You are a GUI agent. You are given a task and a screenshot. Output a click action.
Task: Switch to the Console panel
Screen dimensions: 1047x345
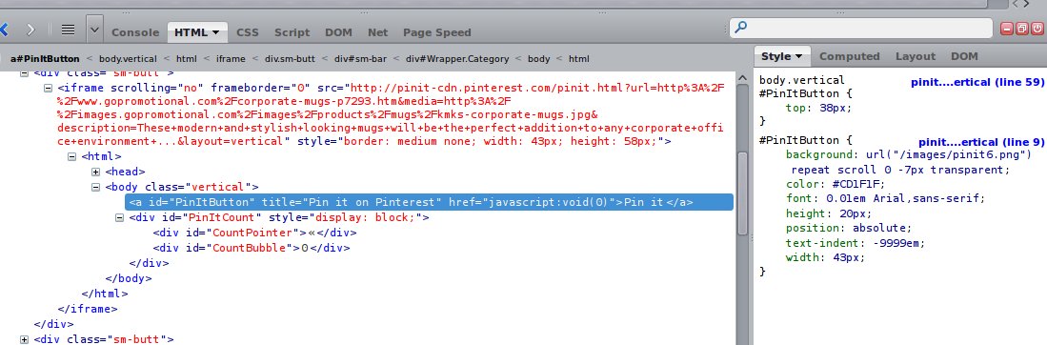[135, 32]
